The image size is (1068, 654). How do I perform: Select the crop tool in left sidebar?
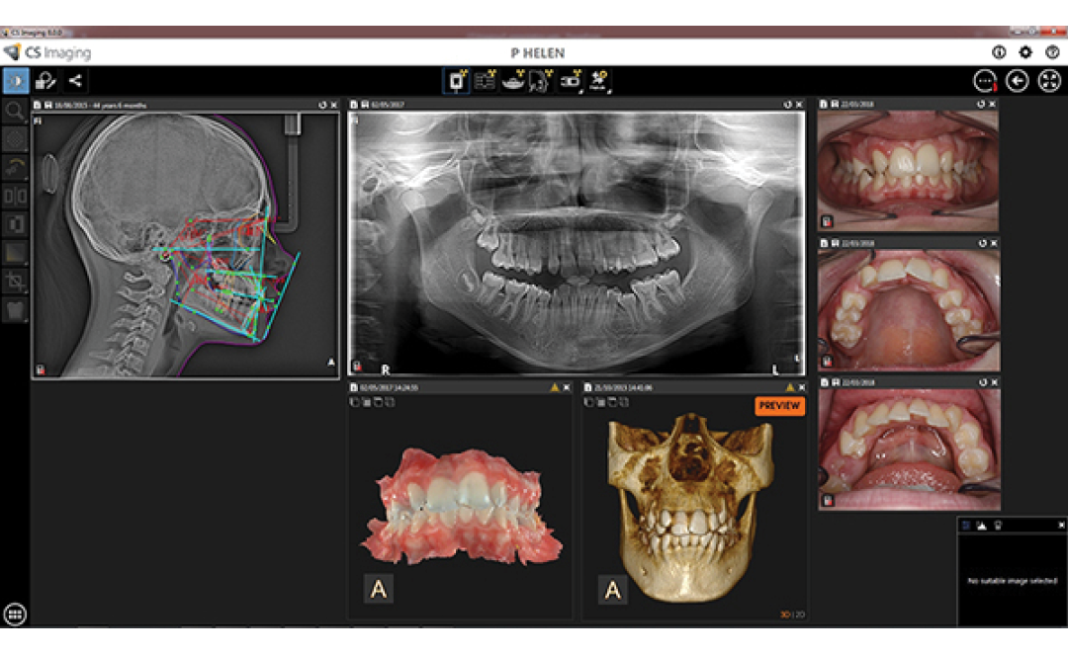(x=15, y=282)
